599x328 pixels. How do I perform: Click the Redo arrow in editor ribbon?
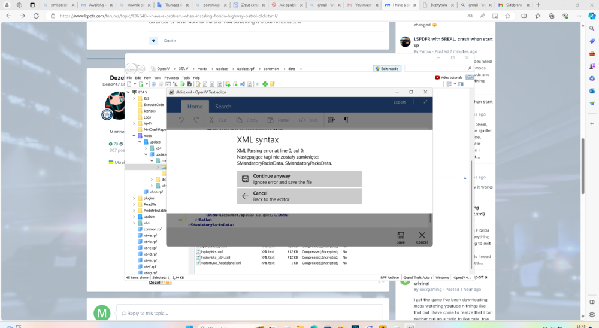pos(196,120)
